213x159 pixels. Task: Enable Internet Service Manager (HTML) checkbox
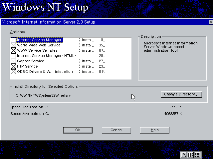tap(13, 56)
